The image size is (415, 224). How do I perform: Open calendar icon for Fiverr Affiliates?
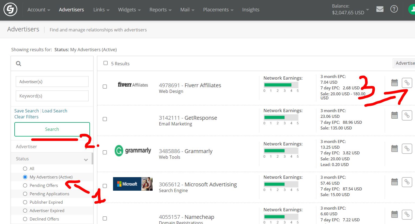[x=394, y=83]
